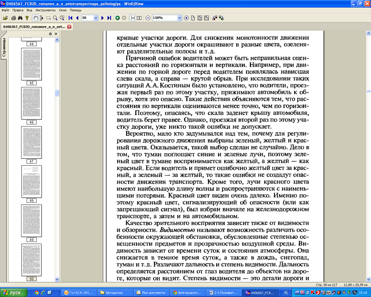
Task: Open thumbnails panel gear settings
Action: (50, 34)
